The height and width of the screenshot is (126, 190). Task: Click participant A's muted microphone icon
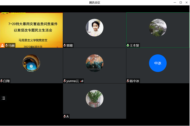point(65,116)
